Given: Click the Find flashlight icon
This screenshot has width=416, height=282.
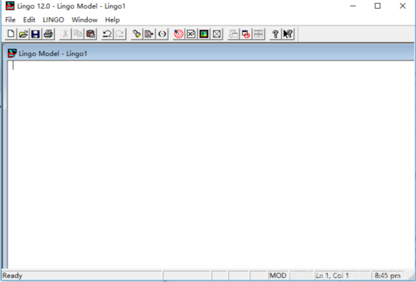Looking at the screenshot, I should 137,34.
